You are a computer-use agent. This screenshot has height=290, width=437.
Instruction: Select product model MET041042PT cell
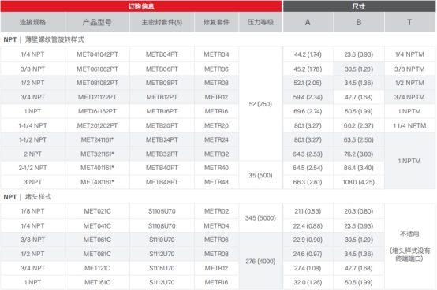97,54
